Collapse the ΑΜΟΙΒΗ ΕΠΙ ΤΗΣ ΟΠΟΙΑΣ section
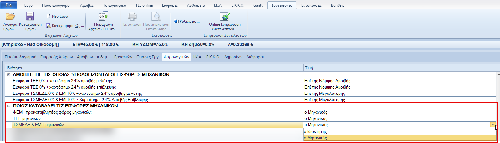500x143 pixels. click(9, 75)
